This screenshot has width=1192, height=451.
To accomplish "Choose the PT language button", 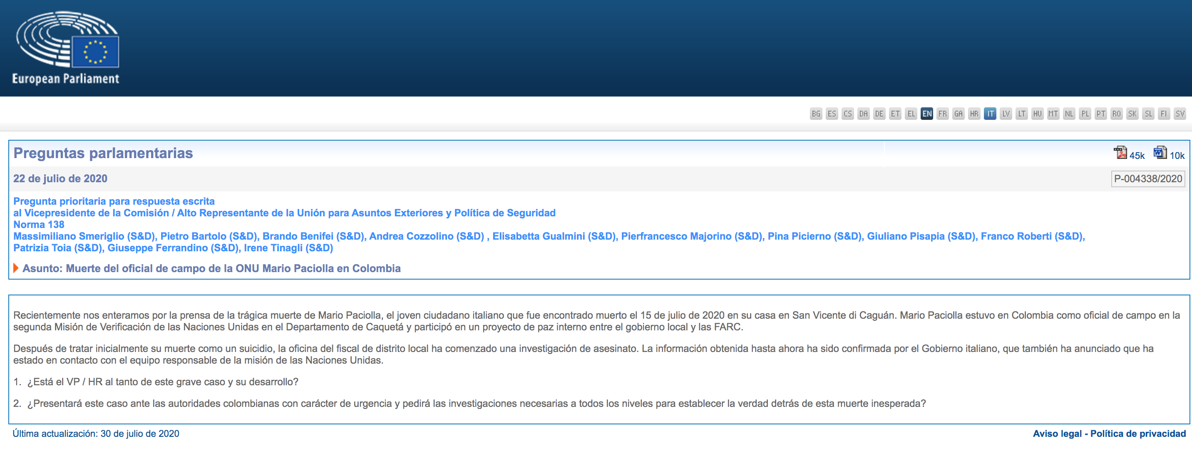I will [1101, 114].
